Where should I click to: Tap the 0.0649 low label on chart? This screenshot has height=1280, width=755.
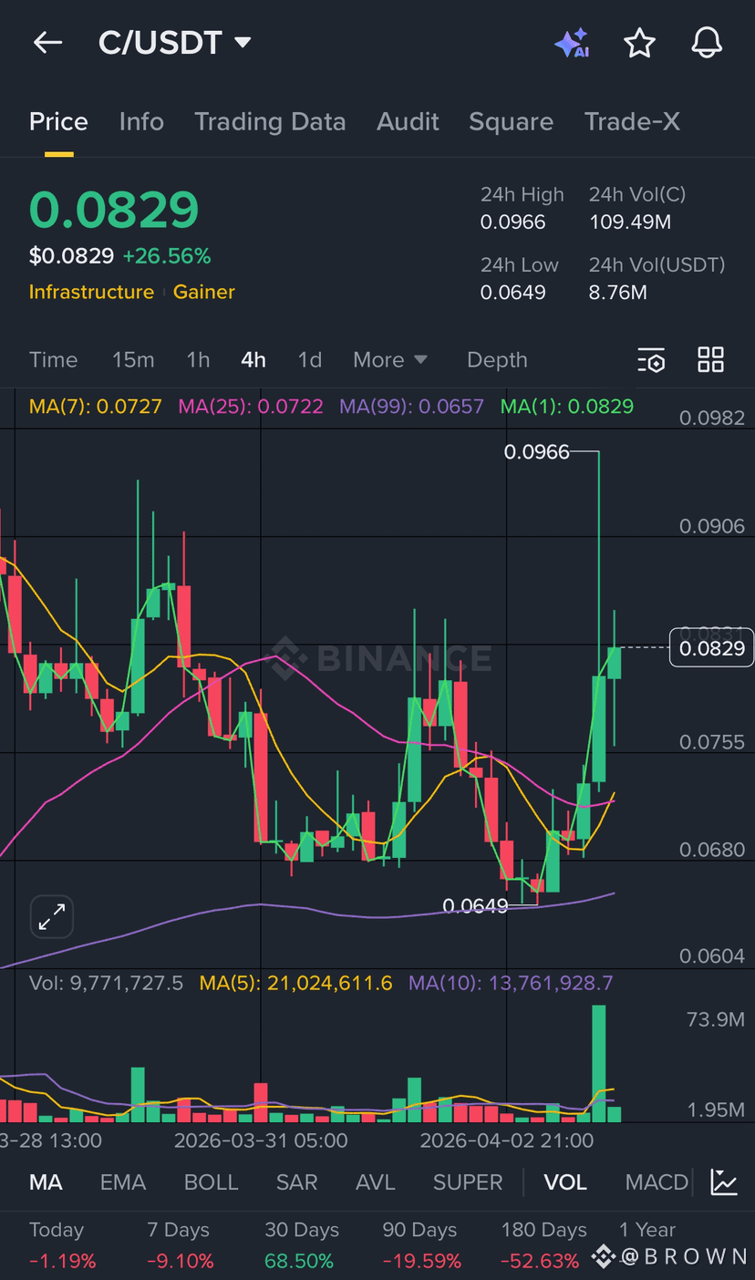click(475, 905)
